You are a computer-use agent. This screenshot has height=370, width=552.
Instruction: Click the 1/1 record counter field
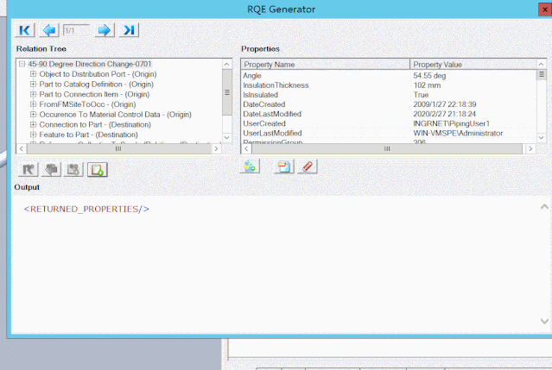(76, 30)
